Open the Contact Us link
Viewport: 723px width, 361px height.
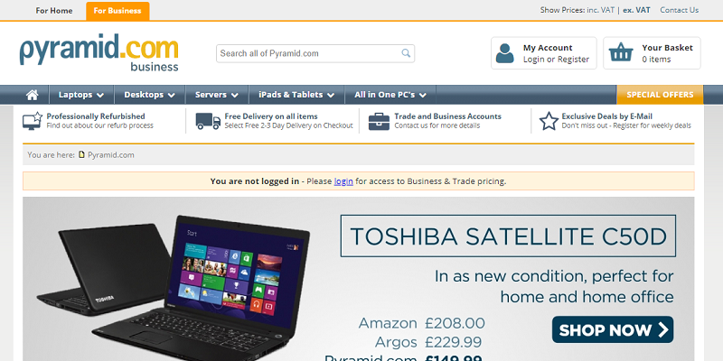pos(680,10)
